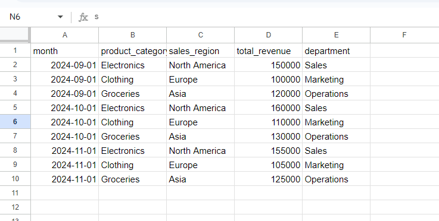Viewport: 439px width, 221px height.
Task: Click Asia in row 4
Action: coord(201,94)
